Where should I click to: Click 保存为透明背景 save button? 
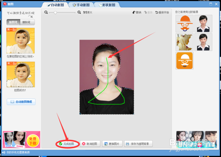(x=138, y=144)
